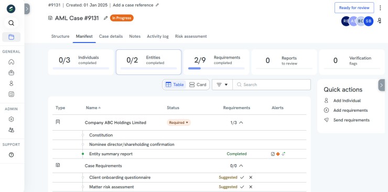The height and width of the screenshot is (192, 388).
Task: Click Send requirements quick action
Action: [x=351, y=120]
